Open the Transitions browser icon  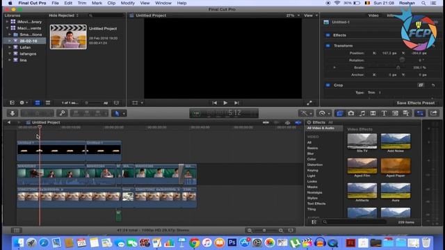coord(373,113)
